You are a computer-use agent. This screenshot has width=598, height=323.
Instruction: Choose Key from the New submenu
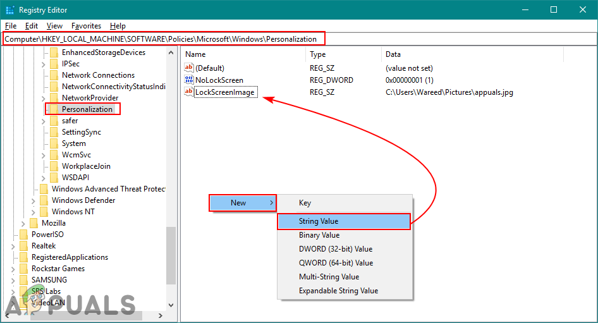(x=345, y=203)
